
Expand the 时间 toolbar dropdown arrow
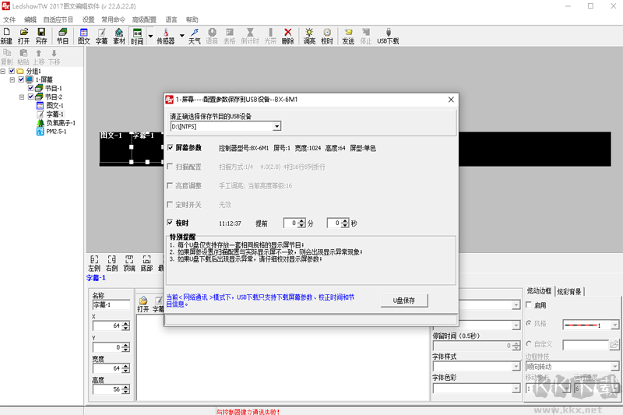pos(150,36)
